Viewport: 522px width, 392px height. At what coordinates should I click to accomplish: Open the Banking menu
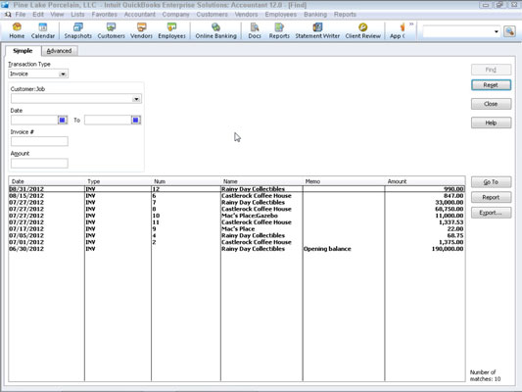[x=315, y=15]
